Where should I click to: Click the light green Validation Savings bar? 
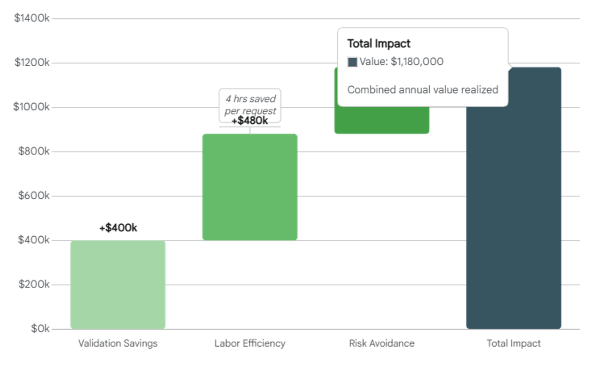(x=118, y=285)
